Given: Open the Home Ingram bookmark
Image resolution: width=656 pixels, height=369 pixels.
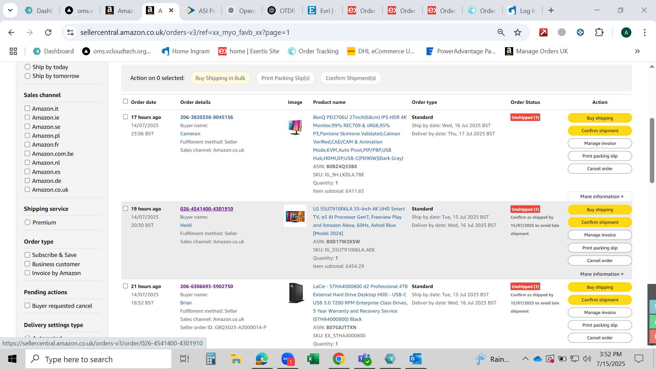Looking at the screenshot, I should coord(186,51).
